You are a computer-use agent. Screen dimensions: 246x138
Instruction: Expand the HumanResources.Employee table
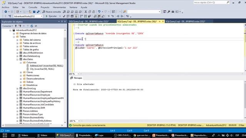pos(17,95)
